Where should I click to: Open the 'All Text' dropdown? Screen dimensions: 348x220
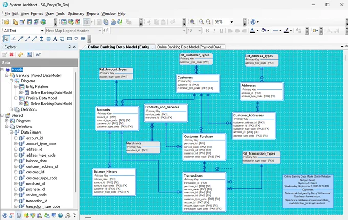(42, 31)
